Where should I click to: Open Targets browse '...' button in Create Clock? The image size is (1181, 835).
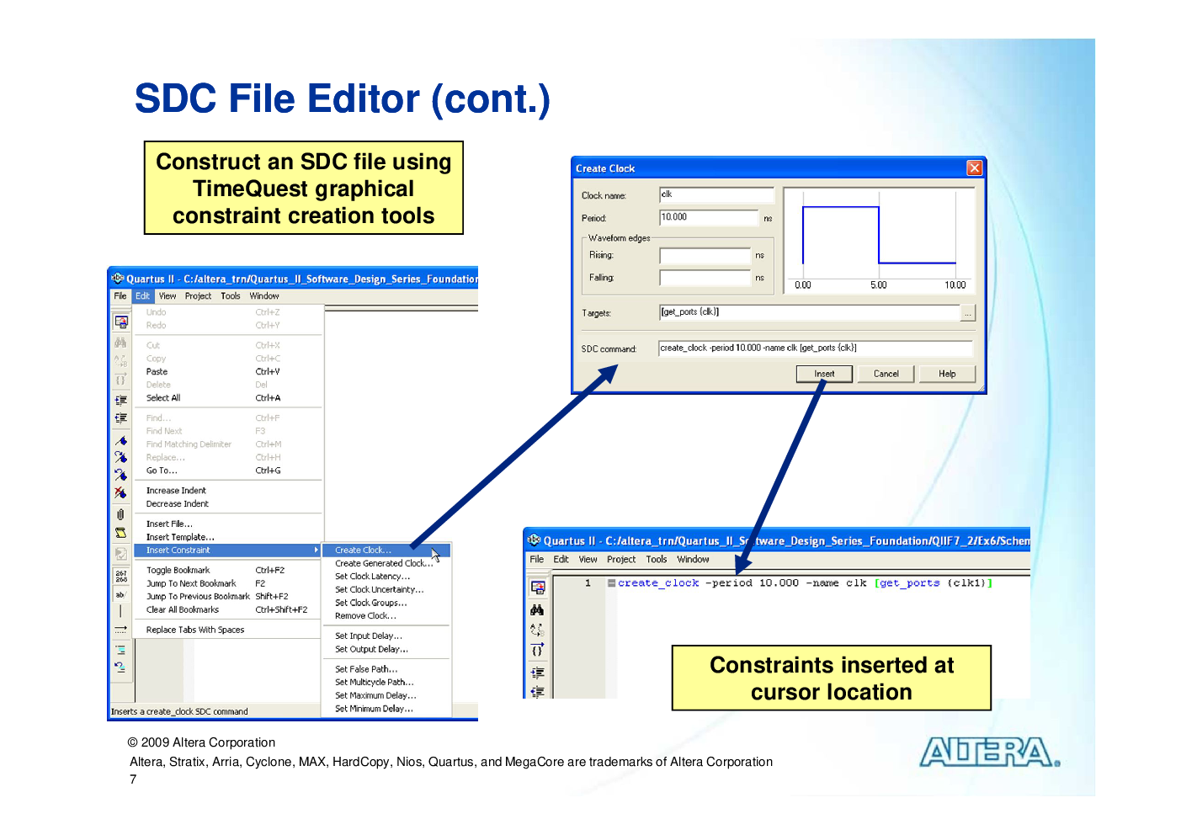click(968, 313)
